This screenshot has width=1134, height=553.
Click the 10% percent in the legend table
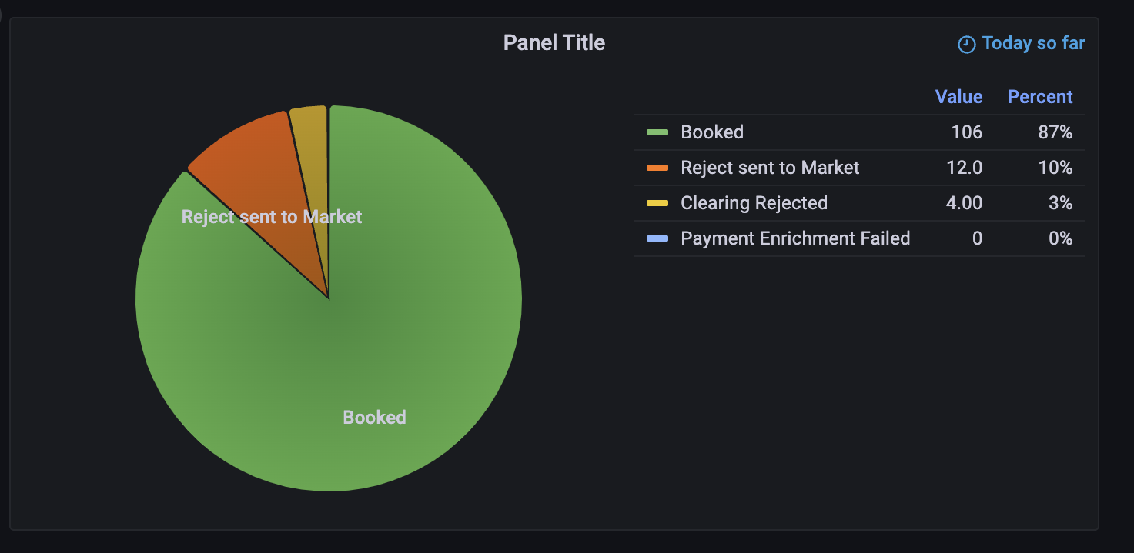coord(1055,168)
